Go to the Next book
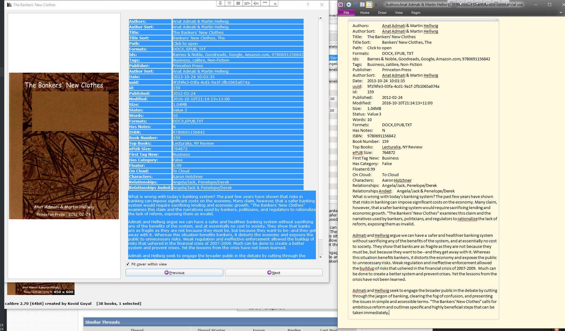 tap(274, 272)
